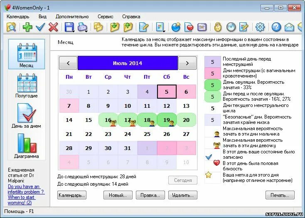Switch to Полугодие view in sidebar

(x=27, y=85)
